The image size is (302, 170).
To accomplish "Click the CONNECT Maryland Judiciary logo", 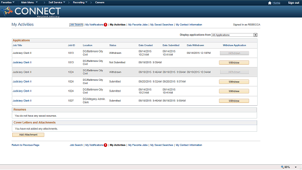I will (x=32, y=11).
